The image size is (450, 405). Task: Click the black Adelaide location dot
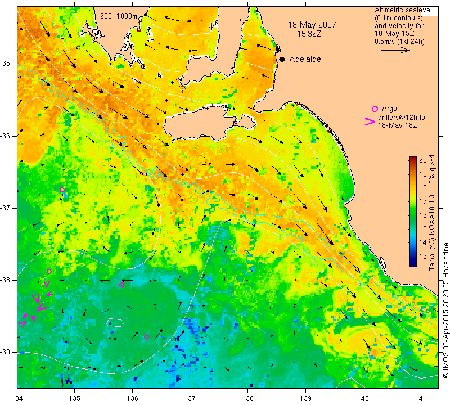282,59
